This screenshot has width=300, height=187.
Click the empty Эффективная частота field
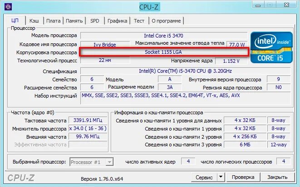click(88, 145)
